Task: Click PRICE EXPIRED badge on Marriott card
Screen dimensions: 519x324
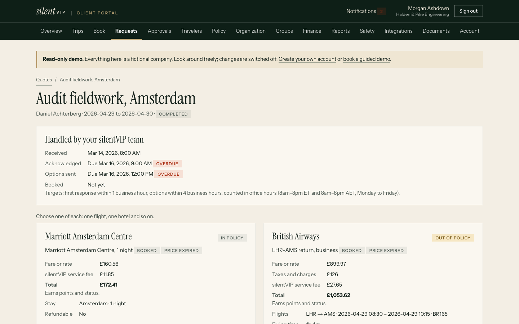Action: point(182,251)
